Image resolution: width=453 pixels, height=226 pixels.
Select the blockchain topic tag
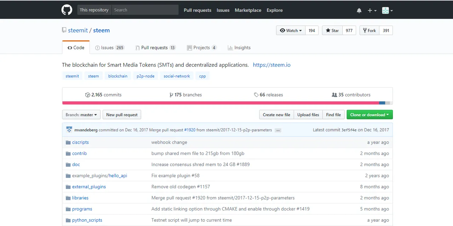(x=118, y=76)
